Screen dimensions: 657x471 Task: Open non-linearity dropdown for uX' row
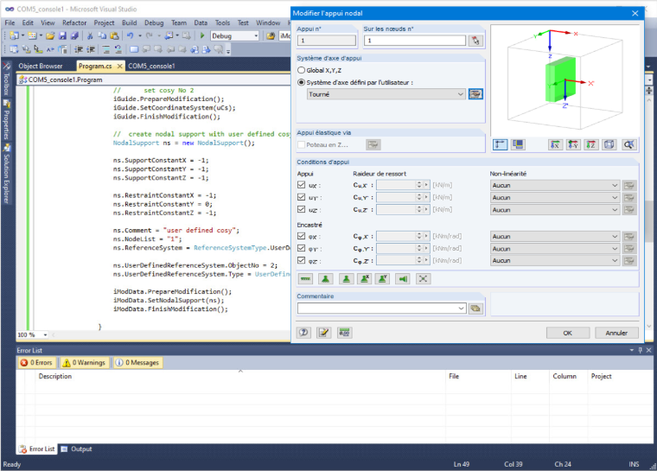[x=555, y=185]
